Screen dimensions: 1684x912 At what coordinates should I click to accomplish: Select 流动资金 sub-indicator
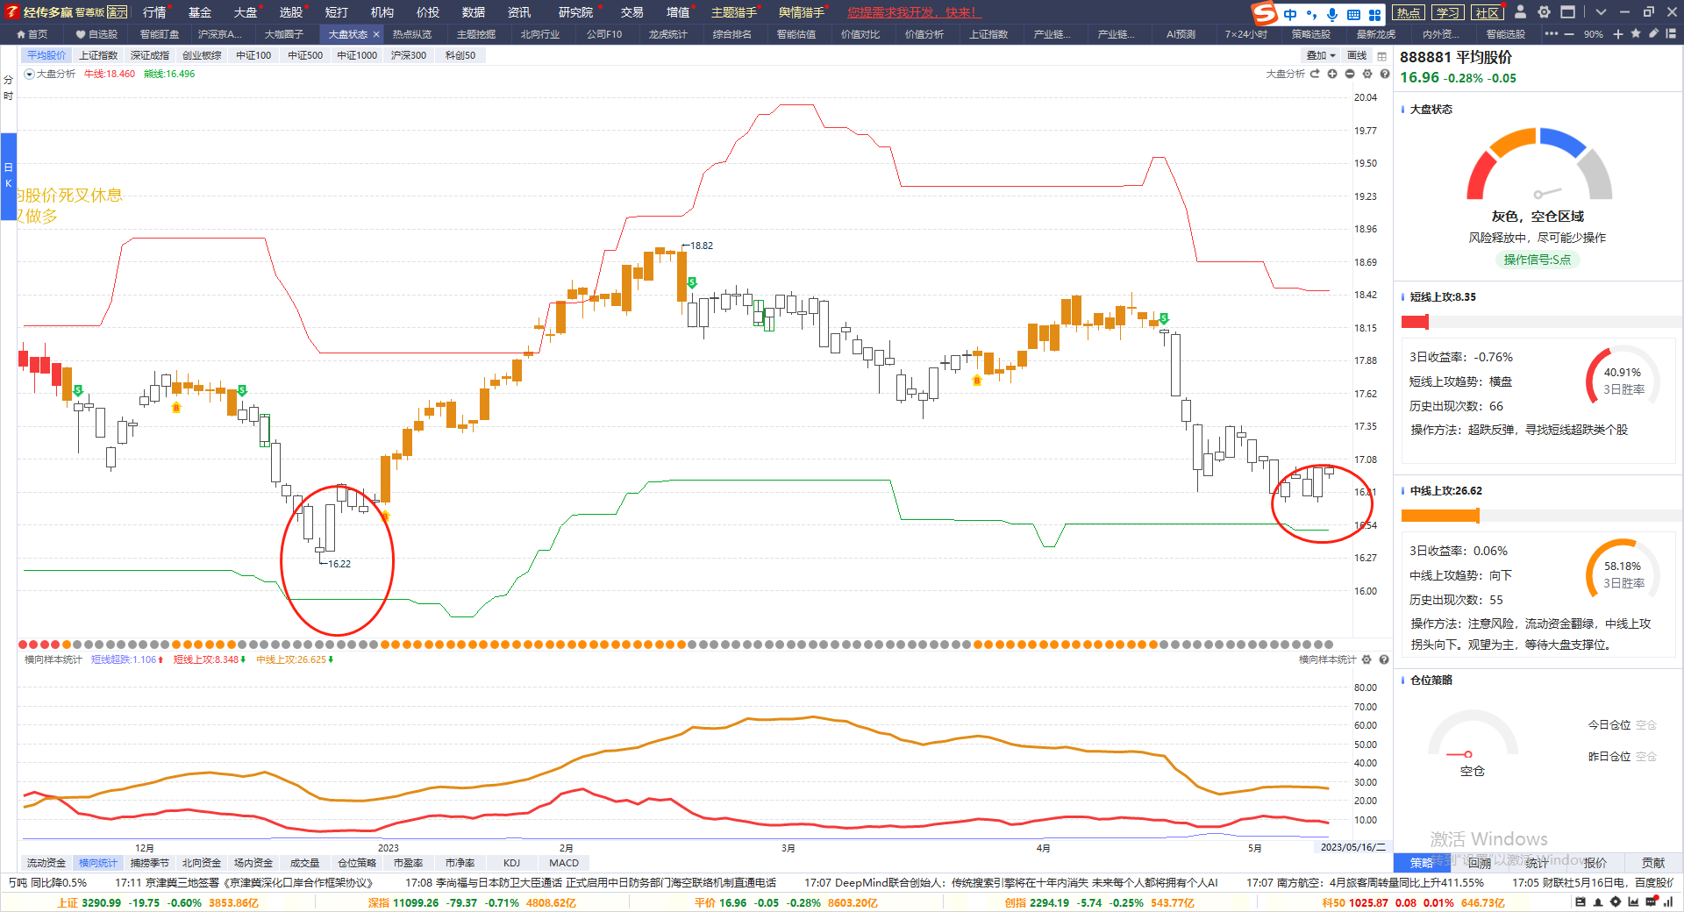(46, 863)
